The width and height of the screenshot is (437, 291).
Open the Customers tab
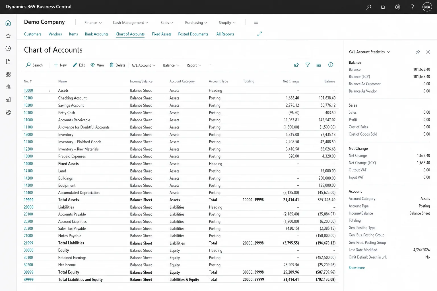click(x=33, y=34)
